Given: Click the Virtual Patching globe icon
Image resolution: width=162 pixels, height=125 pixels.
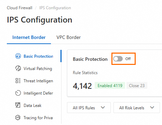Looking at the screenshot, I should (18, 68).
